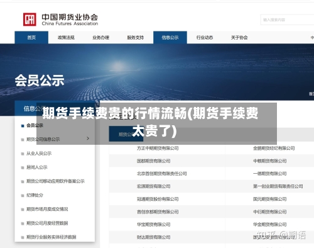Open 纪律处分 in the sidebar
314x248 pixels.
pos(35,195)
